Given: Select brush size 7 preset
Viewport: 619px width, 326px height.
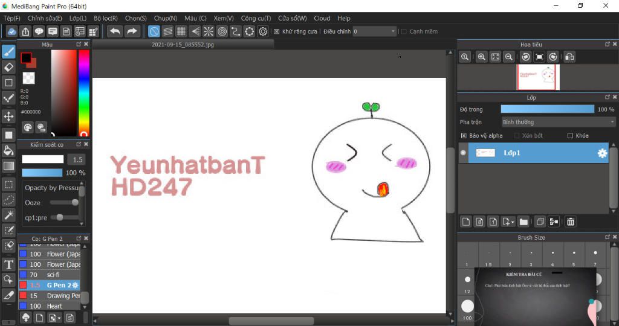Looking at the screenshot, I should 595,255.
